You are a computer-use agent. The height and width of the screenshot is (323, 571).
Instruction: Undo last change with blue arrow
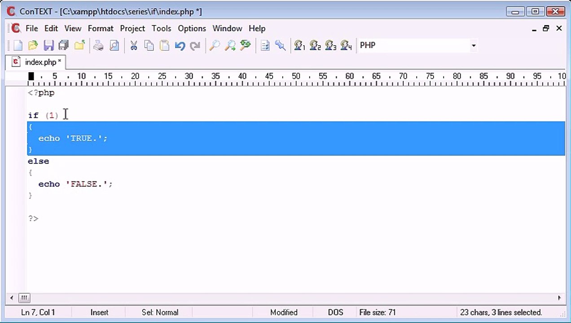[x=180, y=45]
